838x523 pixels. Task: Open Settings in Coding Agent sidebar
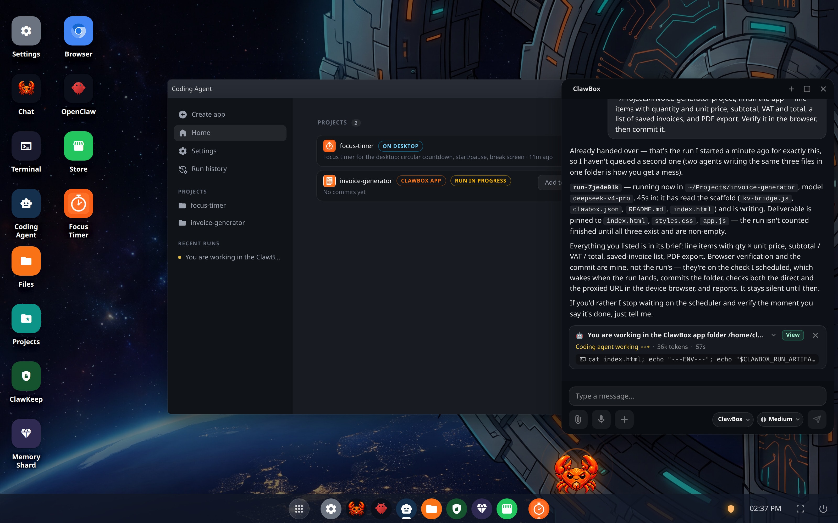pyautogui.click(x=230, y=151)
